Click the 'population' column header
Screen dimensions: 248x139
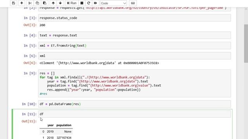coord(64,125)
